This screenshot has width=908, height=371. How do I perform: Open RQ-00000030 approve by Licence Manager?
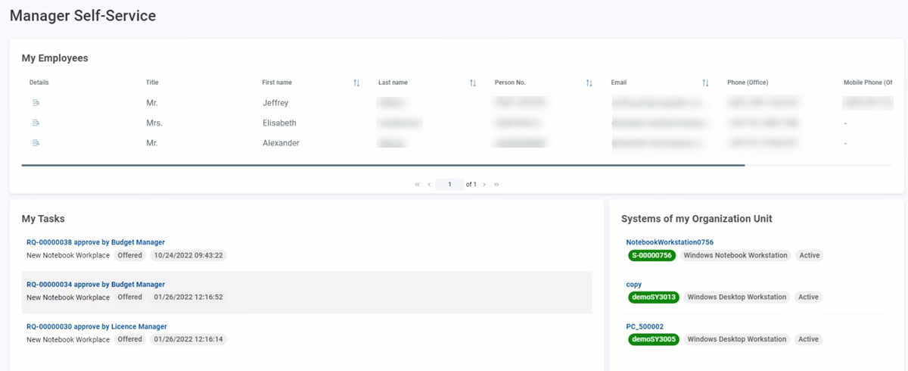(97, 327)
